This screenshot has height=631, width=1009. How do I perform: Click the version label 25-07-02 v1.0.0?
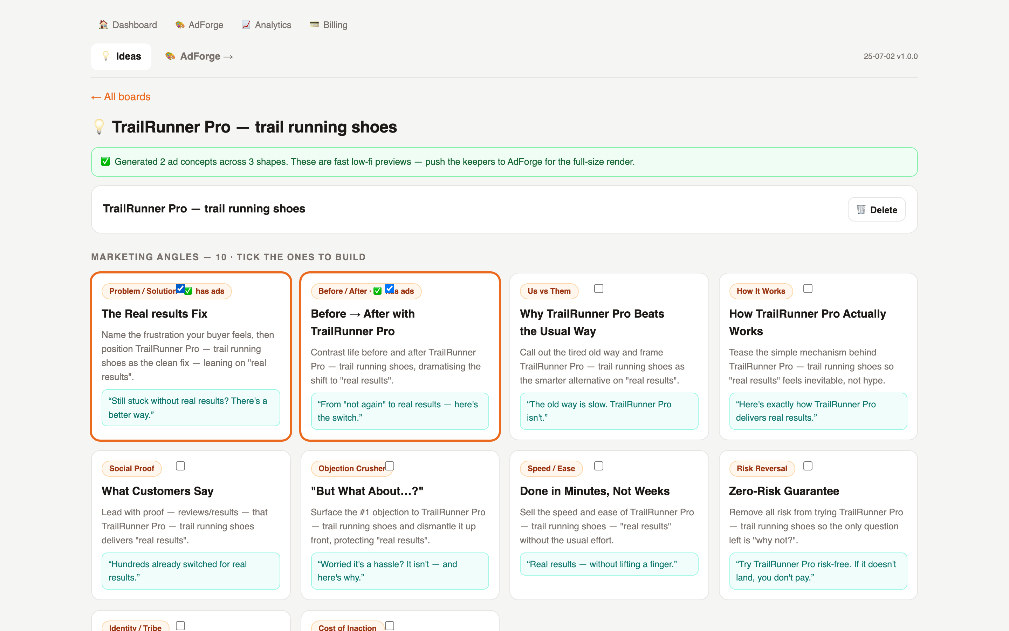coord(891,56)
